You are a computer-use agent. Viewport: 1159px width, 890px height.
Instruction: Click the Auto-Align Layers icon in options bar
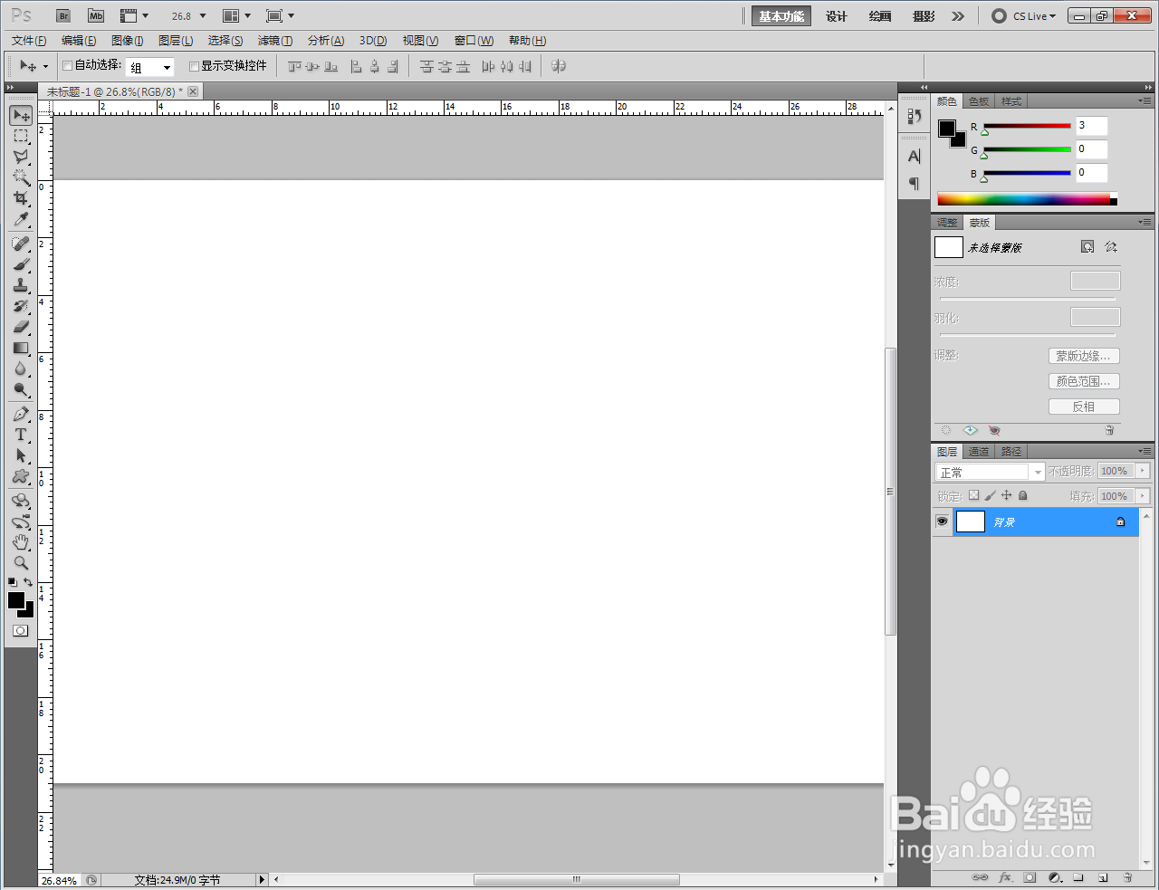point(559,66)
